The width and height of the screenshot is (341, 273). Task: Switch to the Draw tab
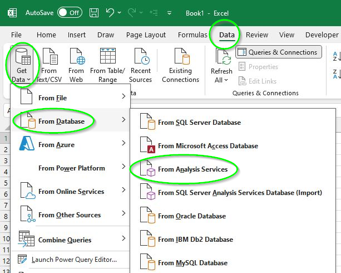(106, 35)
